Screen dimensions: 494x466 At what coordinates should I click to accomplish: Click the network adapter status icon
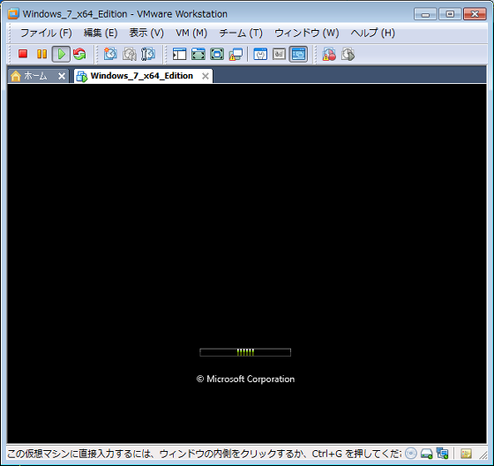tap(442, 454)
